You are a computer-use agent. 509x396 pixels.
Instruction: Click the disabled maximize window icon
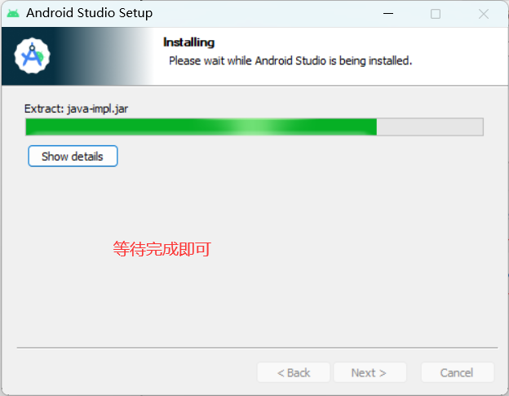[x=436, y=14]
